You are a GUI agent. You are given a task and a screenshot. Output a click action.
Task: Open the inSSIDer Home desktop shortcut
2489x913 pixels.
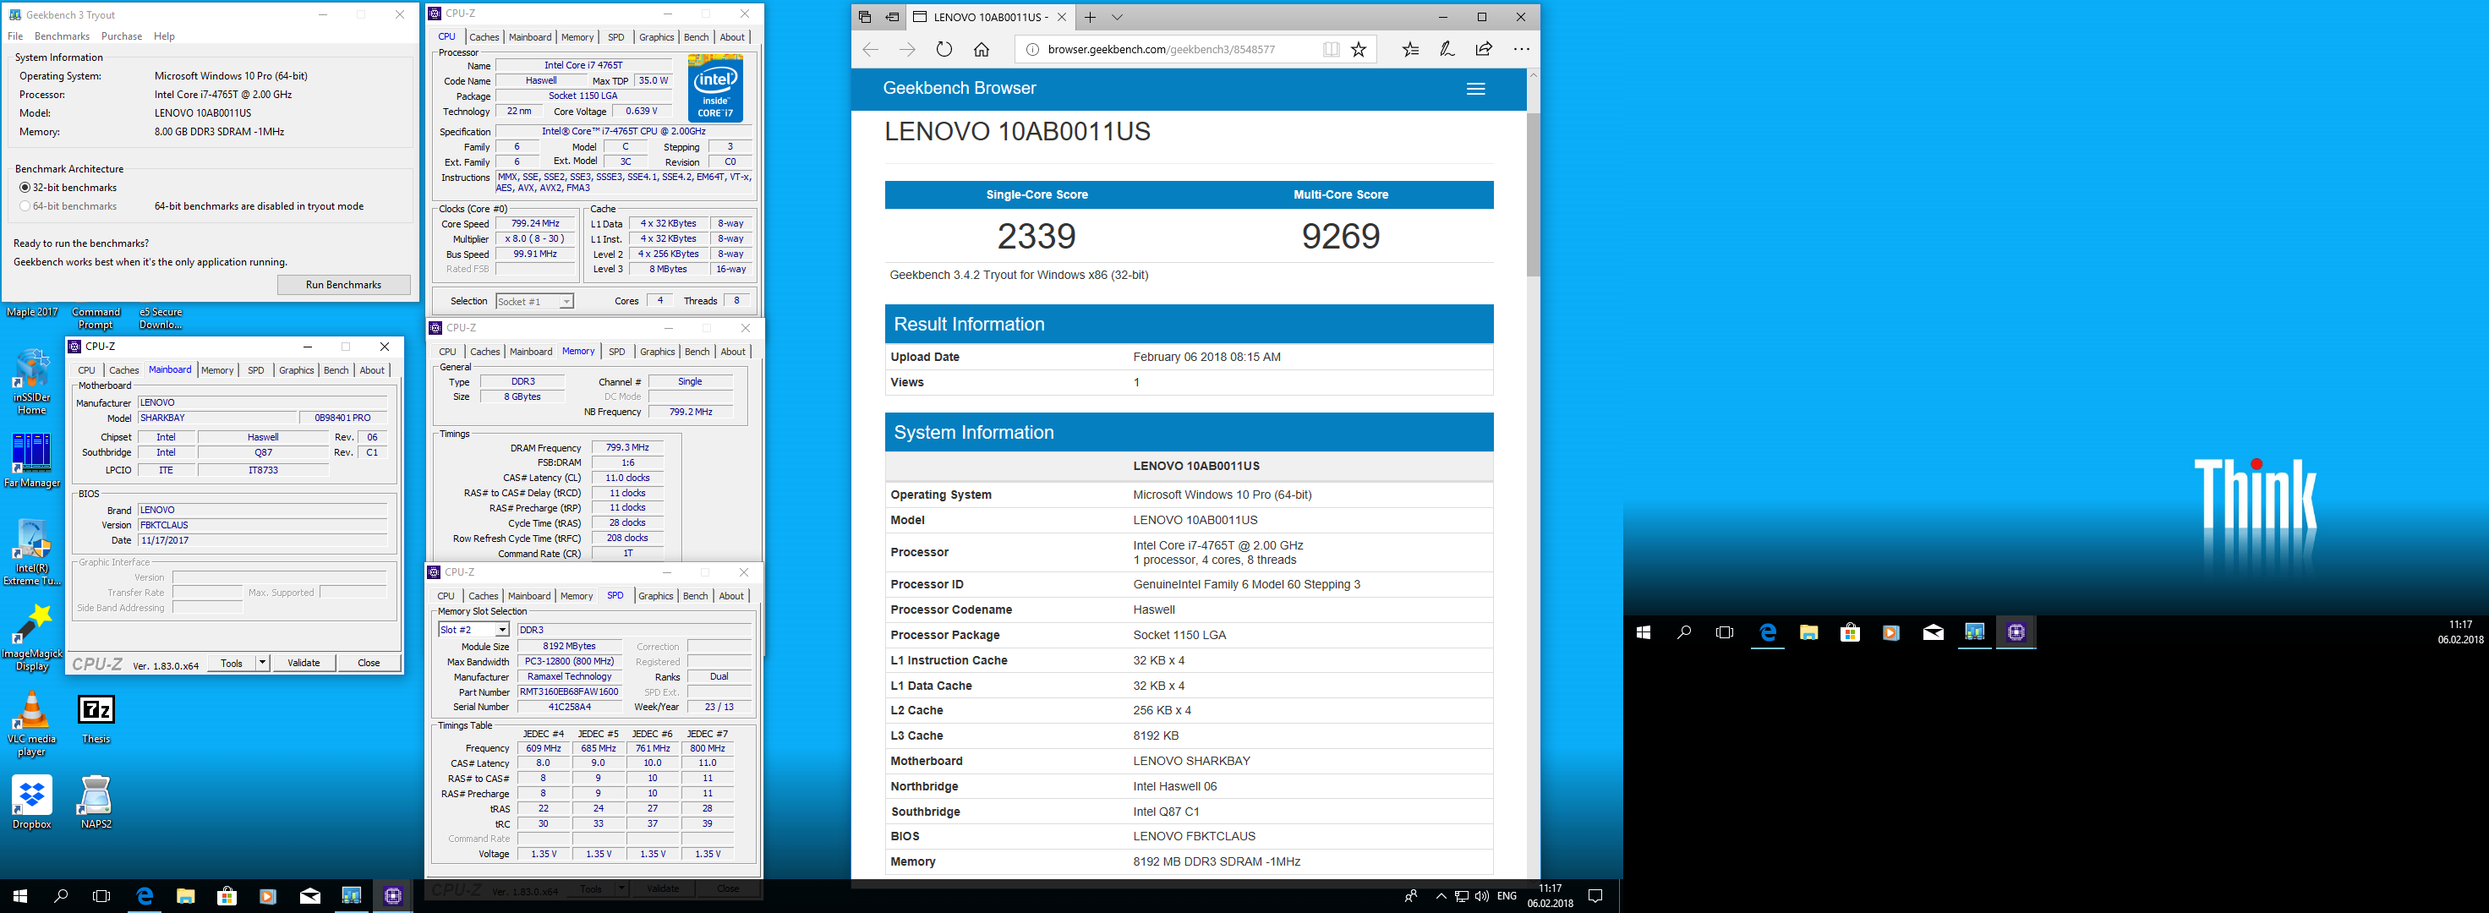coord(32,381)
